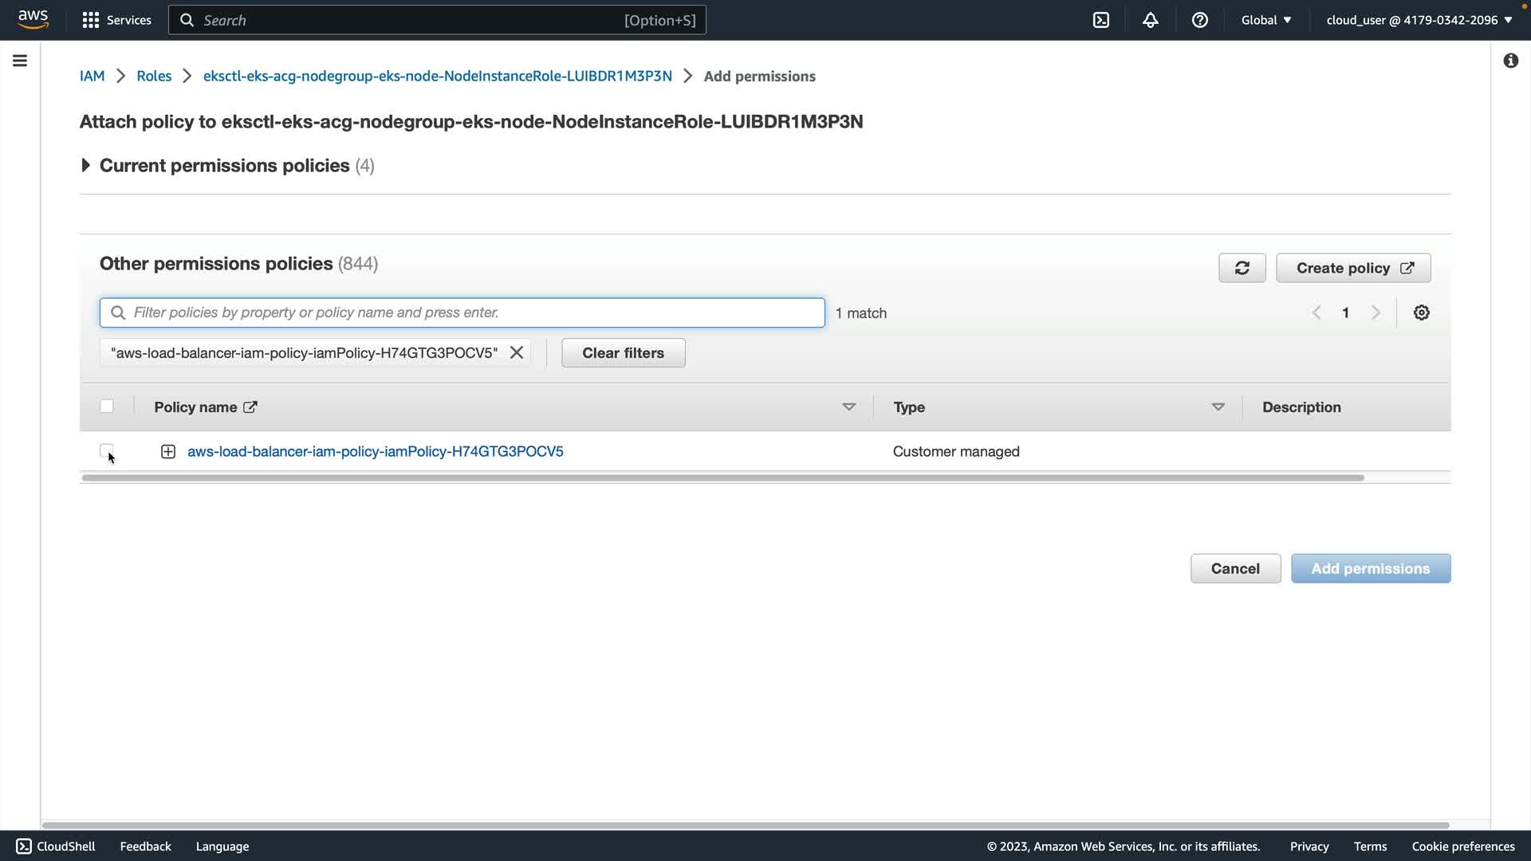Open the Services menu
The height and width of the screenshot is (861, 1531).
116,20
